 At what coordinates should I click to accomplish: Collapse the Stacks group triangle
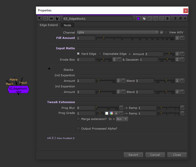[x=49, y=69]
